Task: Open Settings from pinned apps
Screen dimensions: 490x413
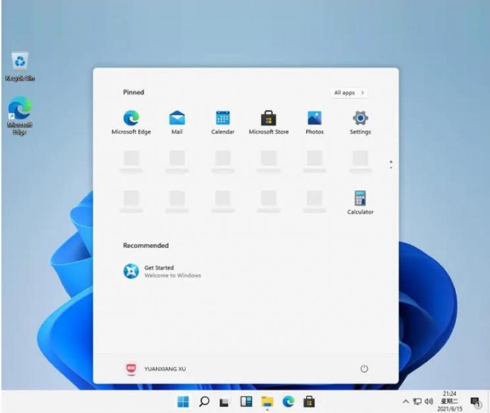Action: [360, 122]
